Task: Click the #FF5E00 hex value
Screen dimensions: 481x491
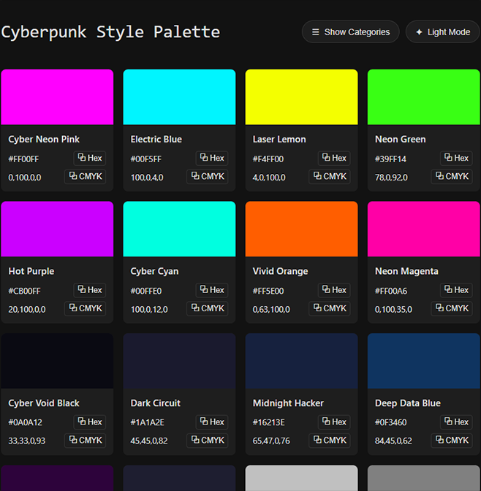Action: (x=268, y=291)
